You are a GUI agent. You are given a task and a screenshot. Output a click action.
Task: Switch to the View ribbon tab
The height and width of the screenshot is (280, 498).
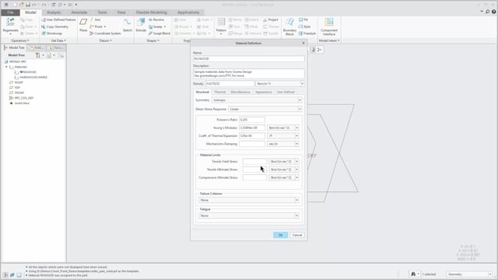(121, 12)
